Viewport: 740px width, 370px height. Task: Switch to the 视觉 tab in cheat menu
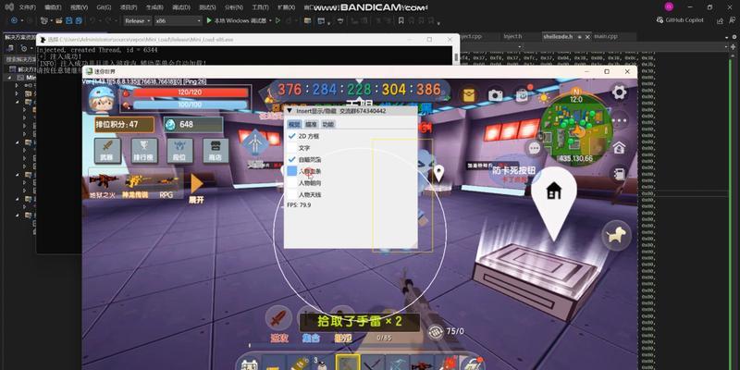[x=294, y=124]
